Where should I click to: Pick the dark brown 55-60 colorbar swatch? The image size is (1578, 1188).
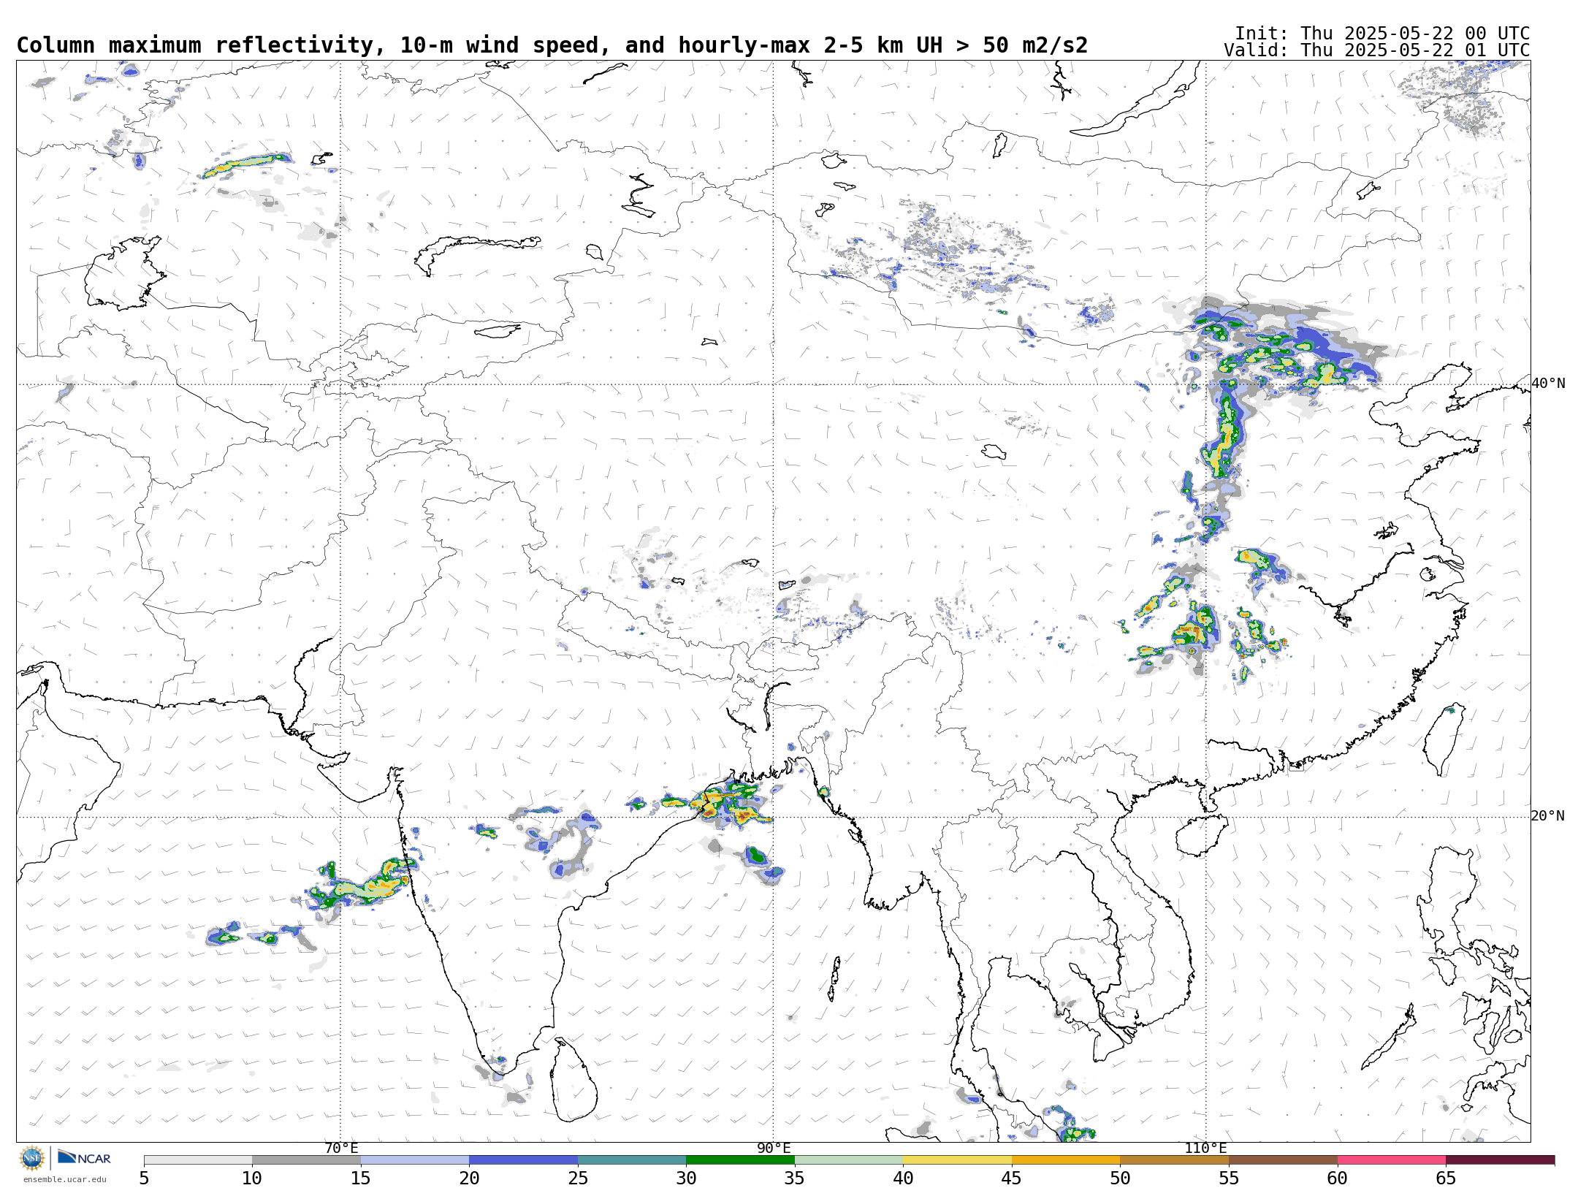click(x=1283, y=1160)
